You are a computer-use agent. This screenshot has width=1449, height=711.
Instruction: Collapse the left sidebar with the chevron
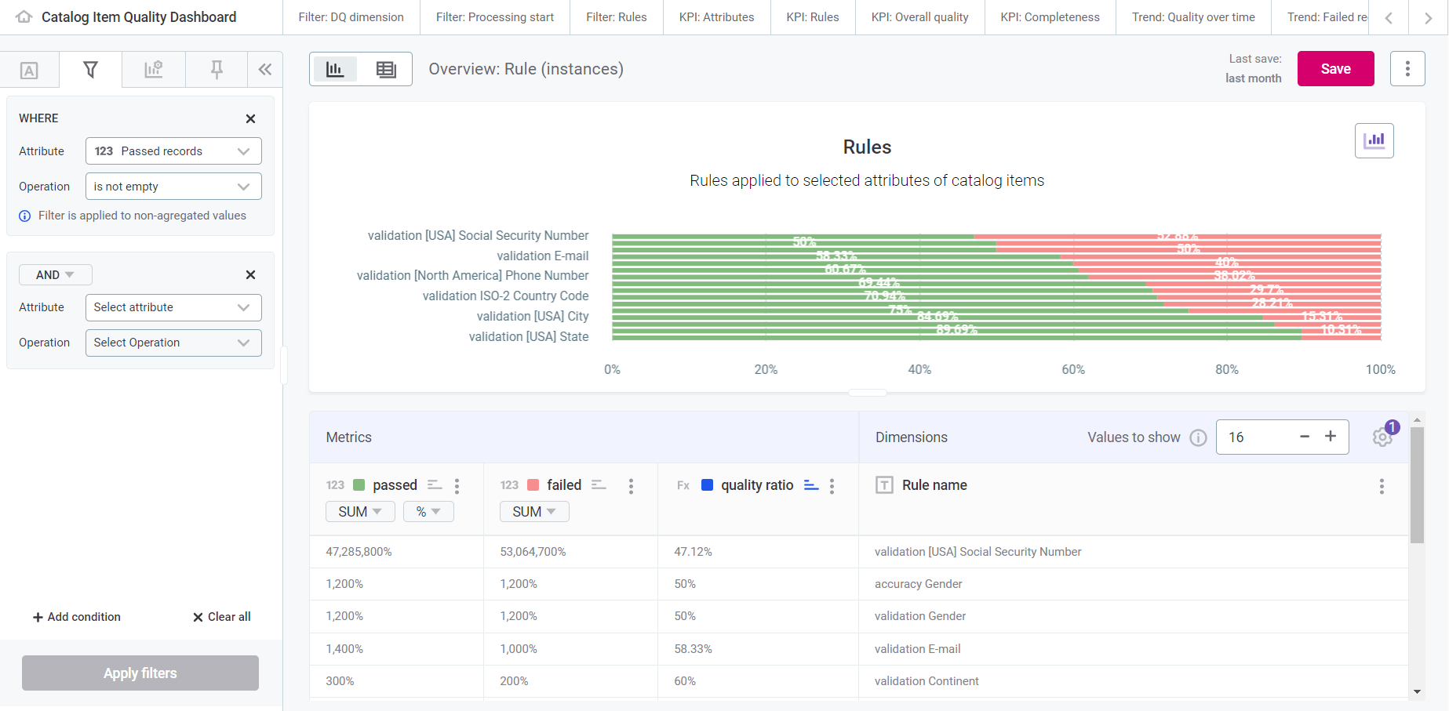(x=265, y=69)
